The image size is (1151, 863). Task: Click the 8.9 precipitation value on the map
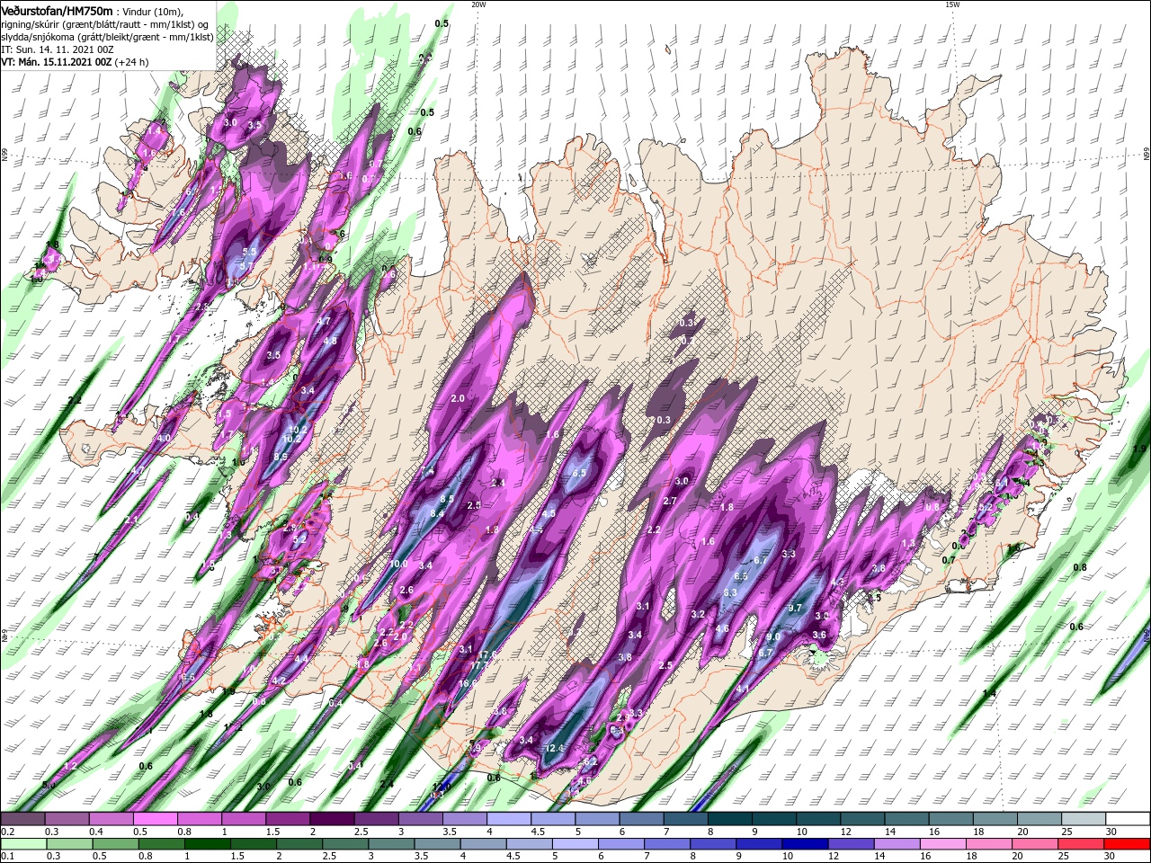(281, 457)
